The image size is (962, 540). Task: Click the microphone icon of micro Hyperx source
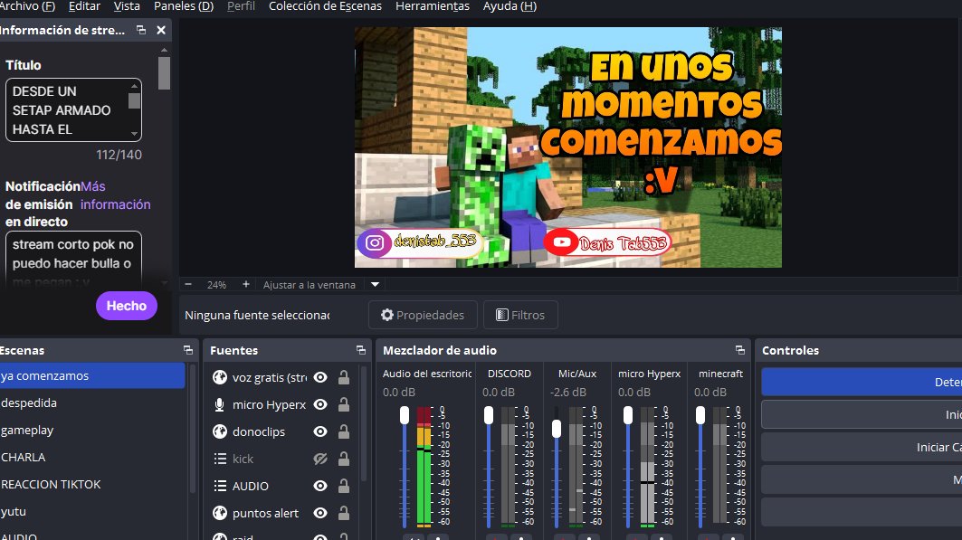(x=220, y=404)
